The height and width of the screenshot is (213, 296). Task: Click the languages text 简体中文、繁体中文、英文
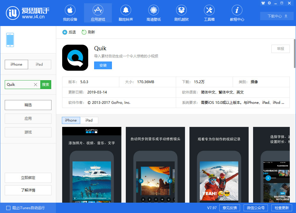[222, 92]
